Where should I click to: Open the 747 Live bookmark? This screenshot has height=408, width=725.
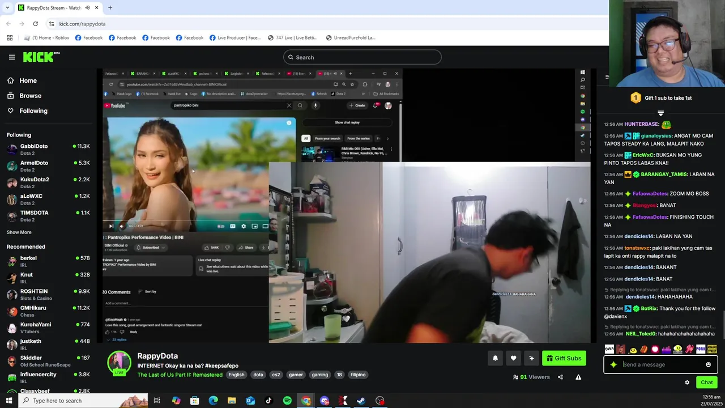coord(292,38)
